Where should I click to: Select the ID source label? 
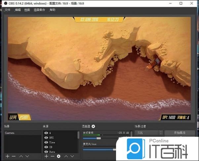pos(51,147)
